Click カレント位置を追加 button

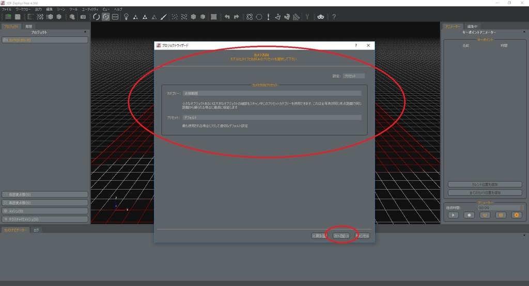point(485,184)
